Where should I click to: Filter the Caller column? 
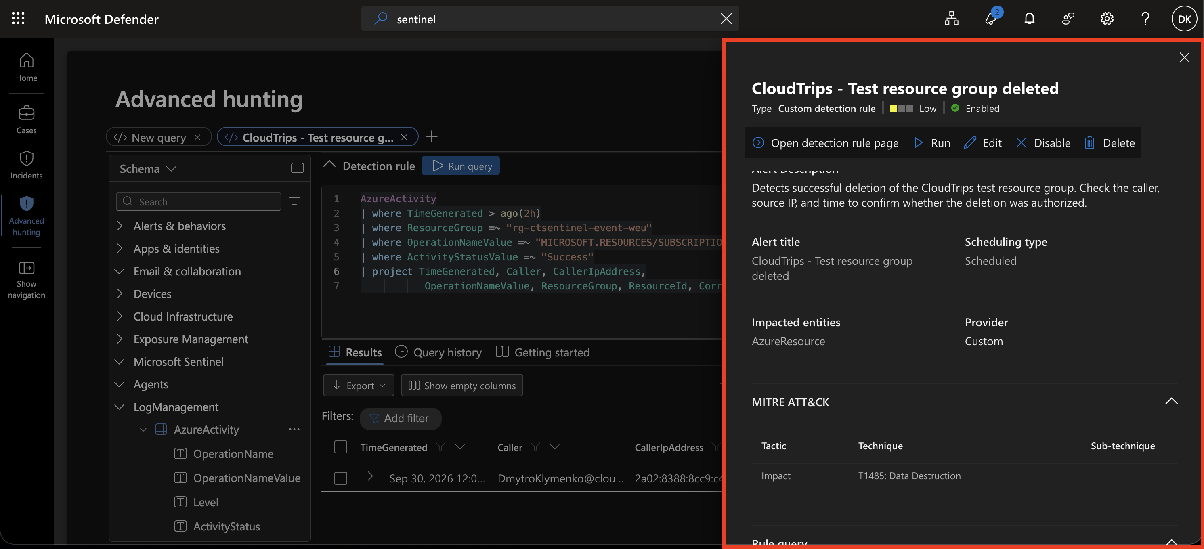[536, 447]
